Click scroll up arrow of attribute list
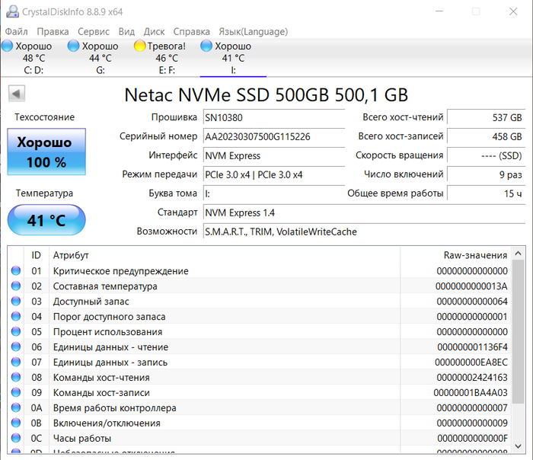 click(x=518, y=254)
